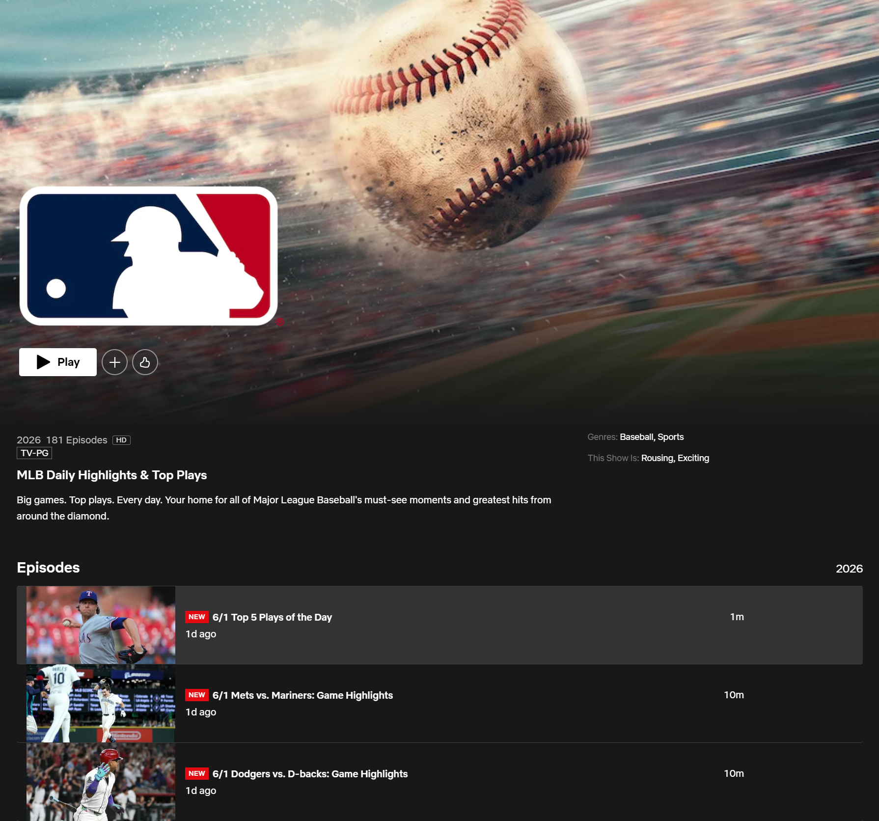The image size is (879, 821).
Task: Select the Rousing tag link
Action: [657, 458]
